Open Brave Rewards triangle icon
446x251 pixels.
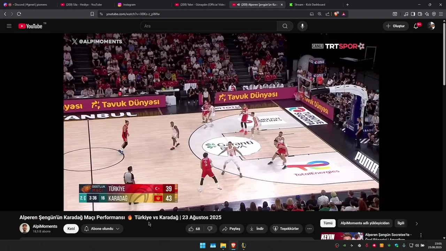tap(344, 14)
